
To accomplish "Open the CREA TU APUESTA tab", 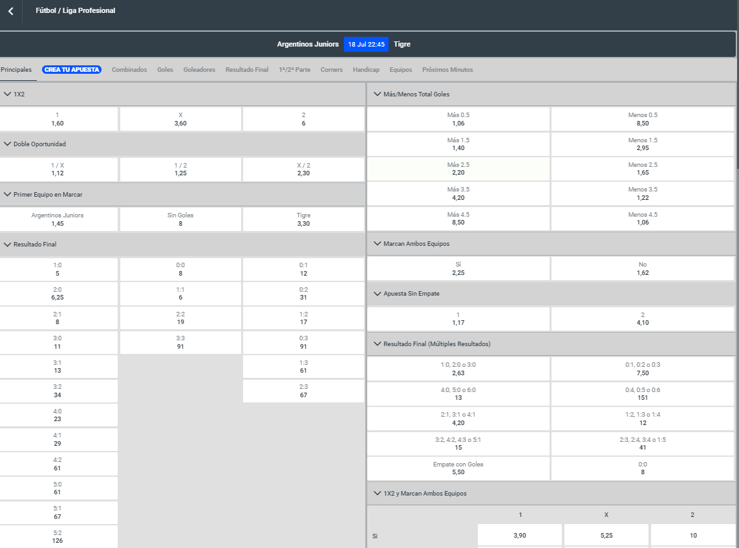I will click(72, 70).
